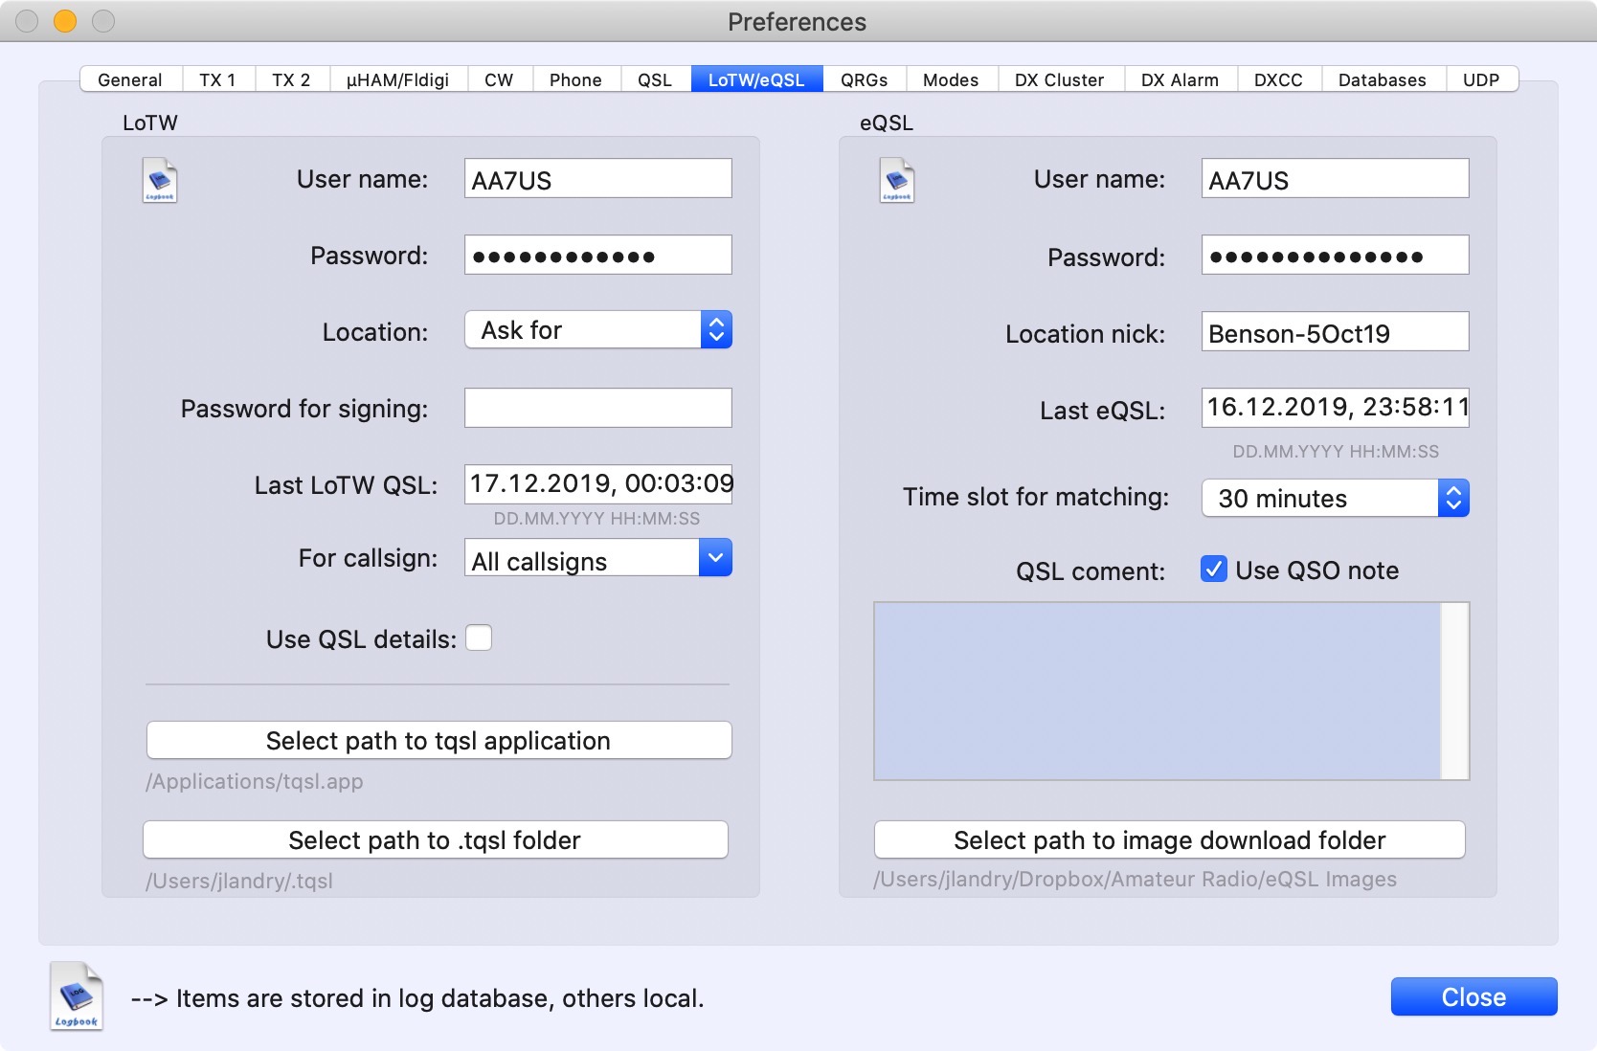Viewport: 1597px width, 1051px height.
Task: Open the LoTW Location dropdown
Action: [x=598, y=330]
